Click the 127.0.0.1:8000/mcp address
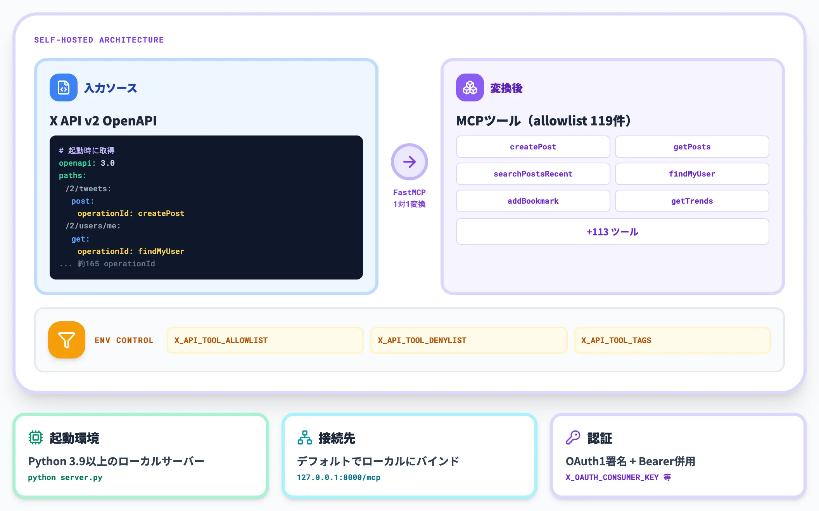 339,477
